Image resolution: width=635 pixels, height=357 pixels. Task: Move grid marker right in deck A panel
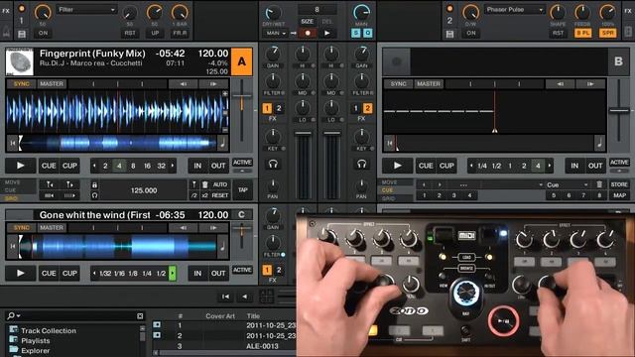[x=69, y=184]
